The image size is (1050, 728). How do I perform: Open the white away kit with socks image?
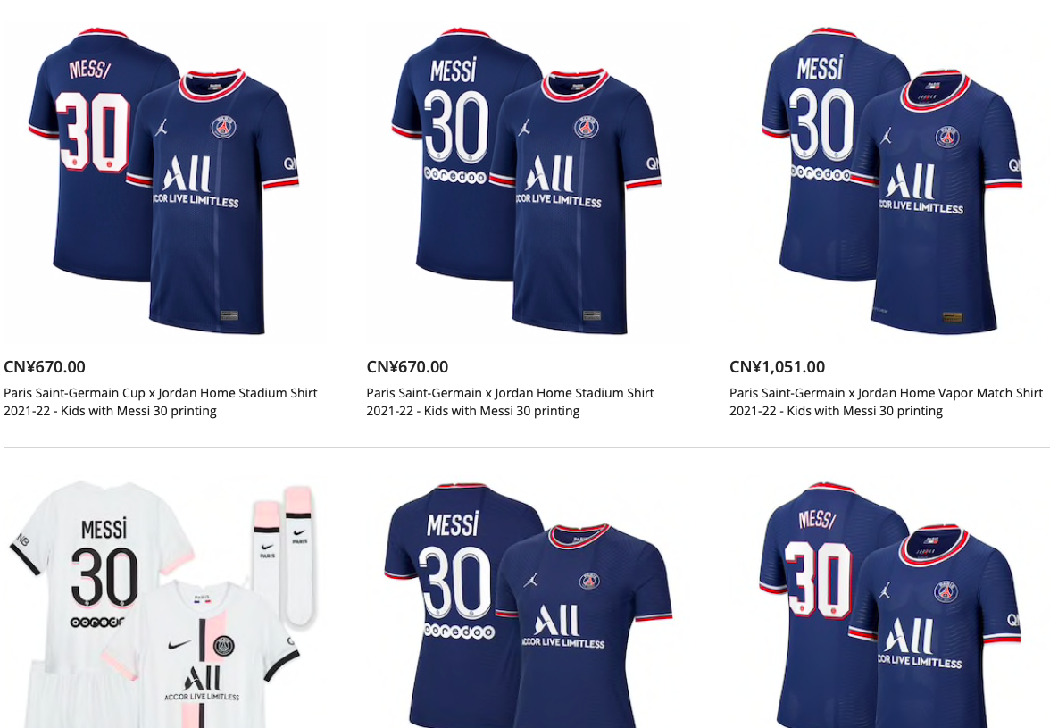pos(163,604)
